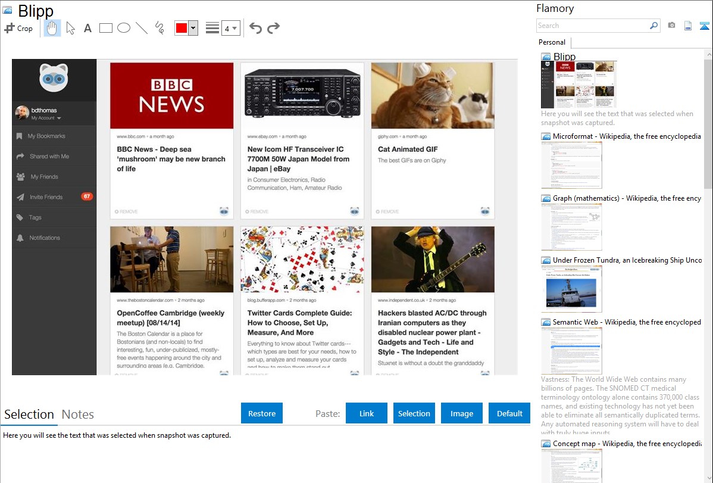Open the annotation color dropdown arrow

click(x=193, y=28)
